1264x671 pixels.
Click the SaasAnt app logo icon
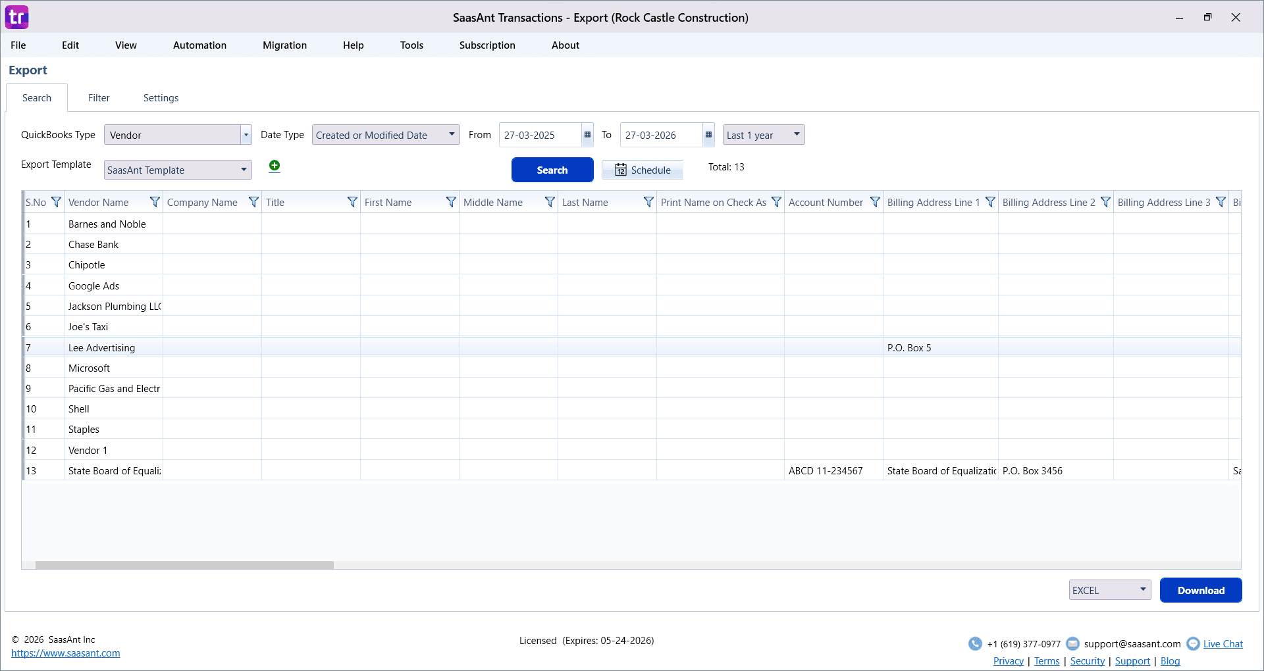(17, 17)
